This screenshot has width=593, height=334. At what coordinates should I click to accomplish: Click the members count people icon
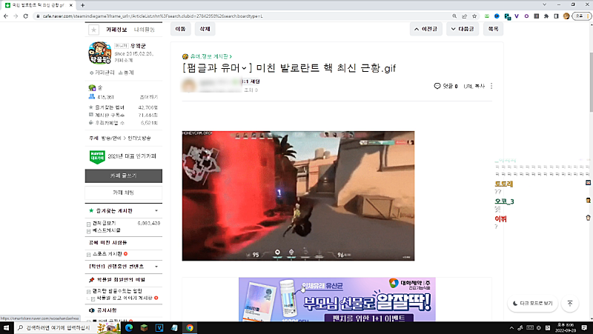coord(91,97)
